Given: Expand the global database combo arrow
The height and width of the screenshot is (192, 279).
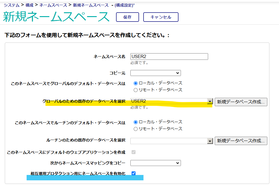Looking at the screenshot, I should click(x=210, y=101).
